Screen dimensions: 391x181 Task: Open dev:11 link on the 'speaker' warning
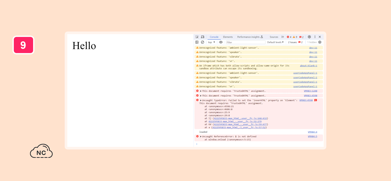tap(313, 52)
